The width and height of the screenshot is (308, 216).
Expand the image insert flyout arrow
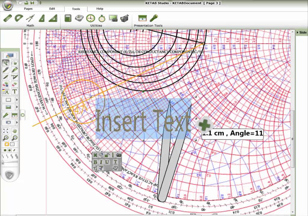point(17,107)
